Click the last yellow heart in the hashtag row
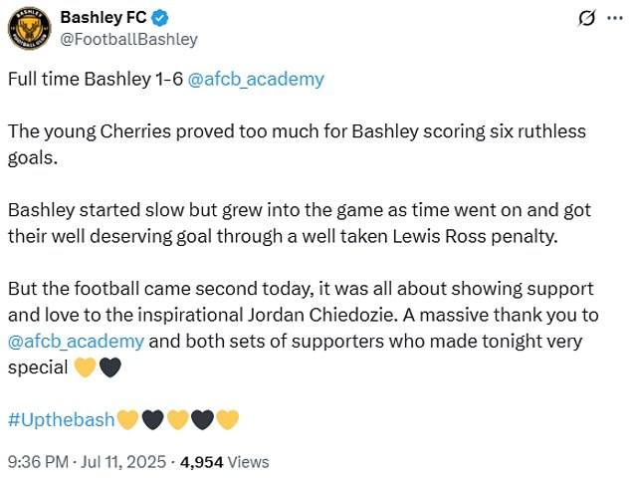This screenshot has height=484, width=631. (x=227, y=420)
